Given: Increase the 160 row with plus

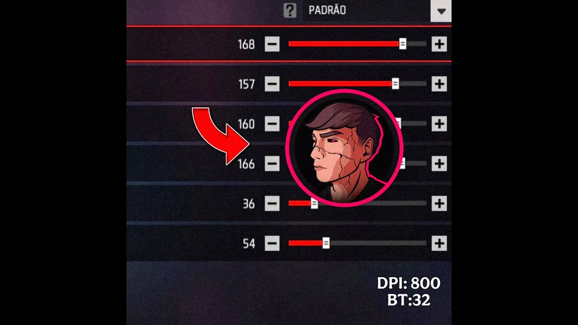Looking at the screenshot, I should coord(439,124).
